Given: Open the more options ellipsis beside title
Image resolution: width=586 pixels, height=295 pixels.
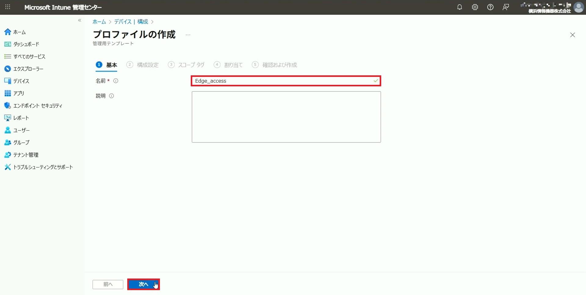Looking at the screenshot, I should pos(188,35).
